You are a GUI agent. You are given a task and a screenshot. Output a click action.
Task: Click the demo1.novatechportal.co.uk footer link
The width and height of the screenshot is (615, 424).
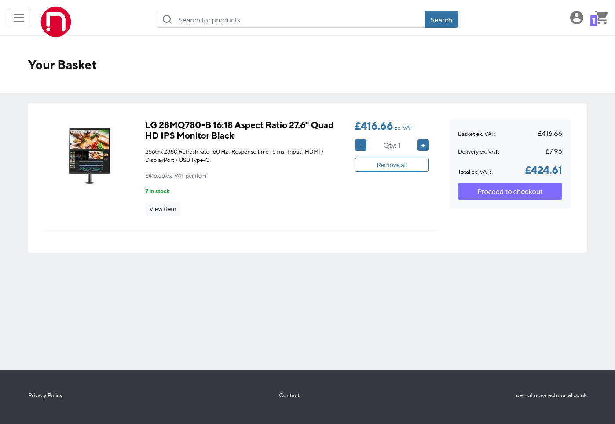[x=551, y=395]
